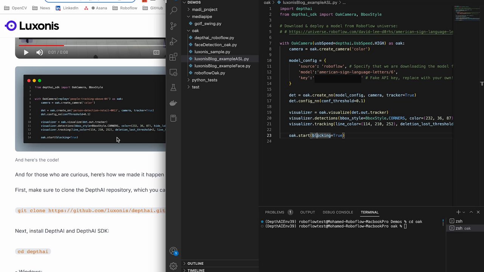The image size is (484, 272).
Task: Open the GitHub bookmarks folder
Action: [x=153, y=8]
